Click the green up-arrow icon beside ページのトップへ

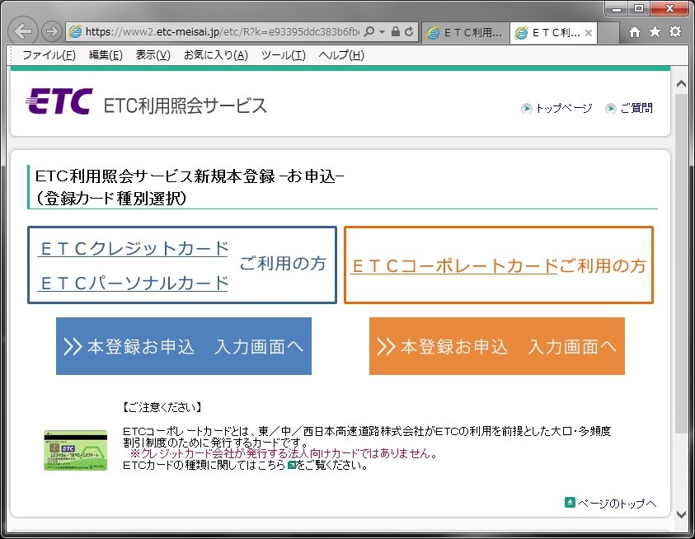tap(570, 503)
